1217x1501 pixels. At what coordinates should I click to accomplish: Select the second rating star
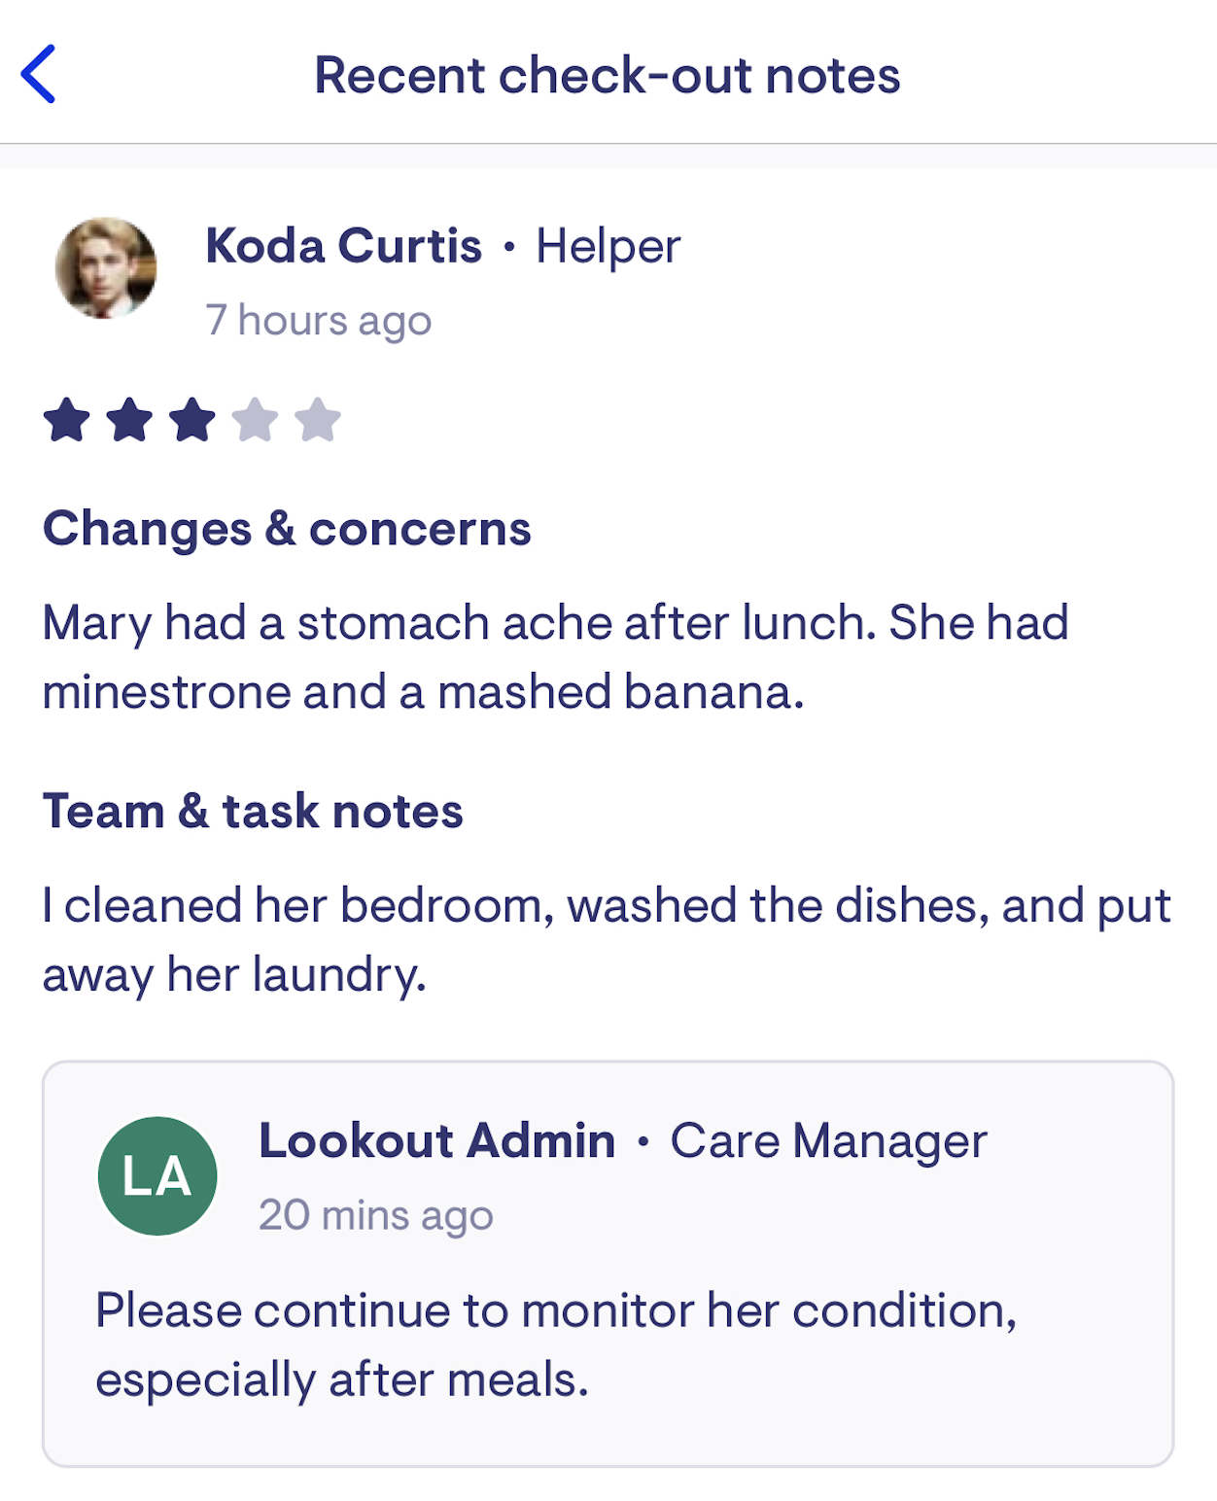pyautogui.click(x=129, y=420)
